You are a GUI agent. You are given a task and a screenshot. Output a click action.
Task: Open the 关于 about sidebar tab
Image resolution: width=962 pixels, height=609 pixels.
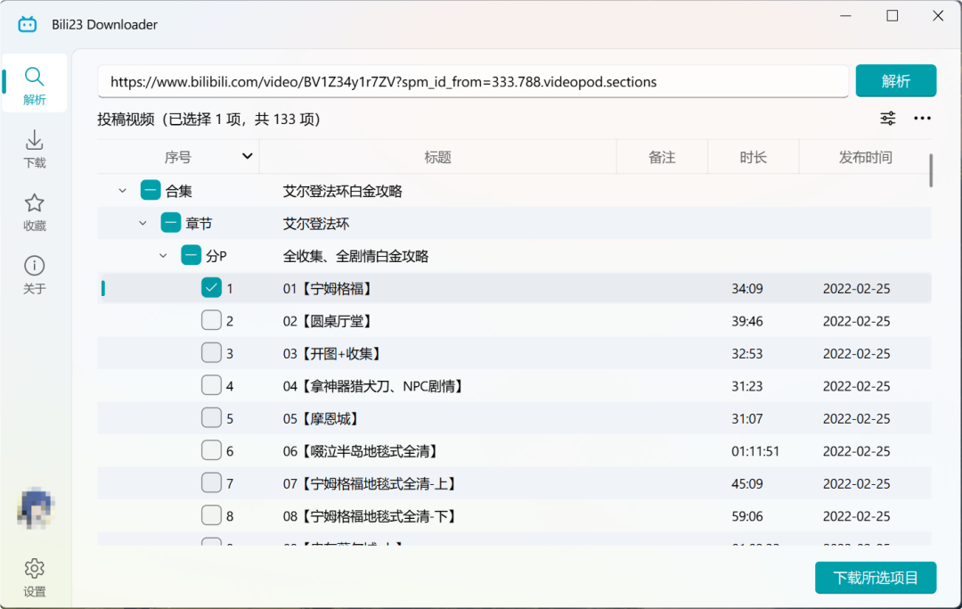pyautogui.click(x=35, y=275)
